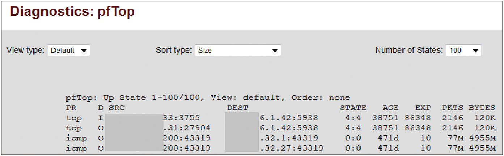Click the Diagnostics: pfTop heading
Viewport: 504px width, 156px height.
pyautogui.click(x=72, y=12)
